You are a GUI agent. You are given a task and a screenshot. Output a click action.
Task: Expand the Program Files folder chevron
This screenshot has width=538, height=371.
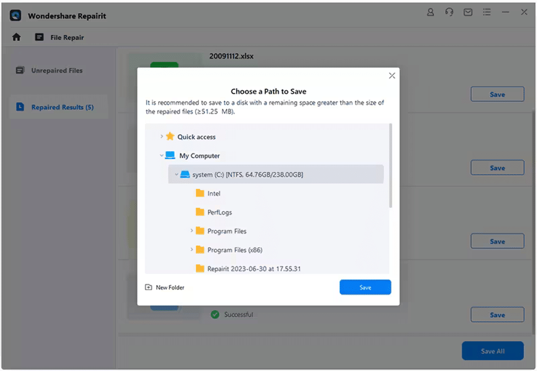[192, 231]
